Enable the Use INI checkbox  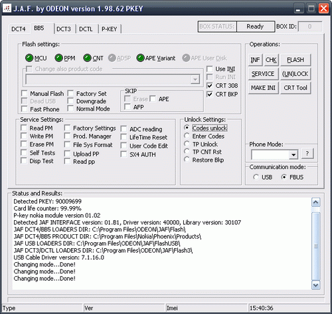(210, 69)
